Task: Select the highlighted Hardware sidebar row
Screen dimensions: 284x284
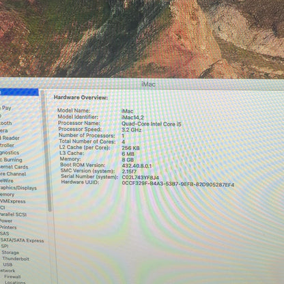Action: click(x=19, y=92)
